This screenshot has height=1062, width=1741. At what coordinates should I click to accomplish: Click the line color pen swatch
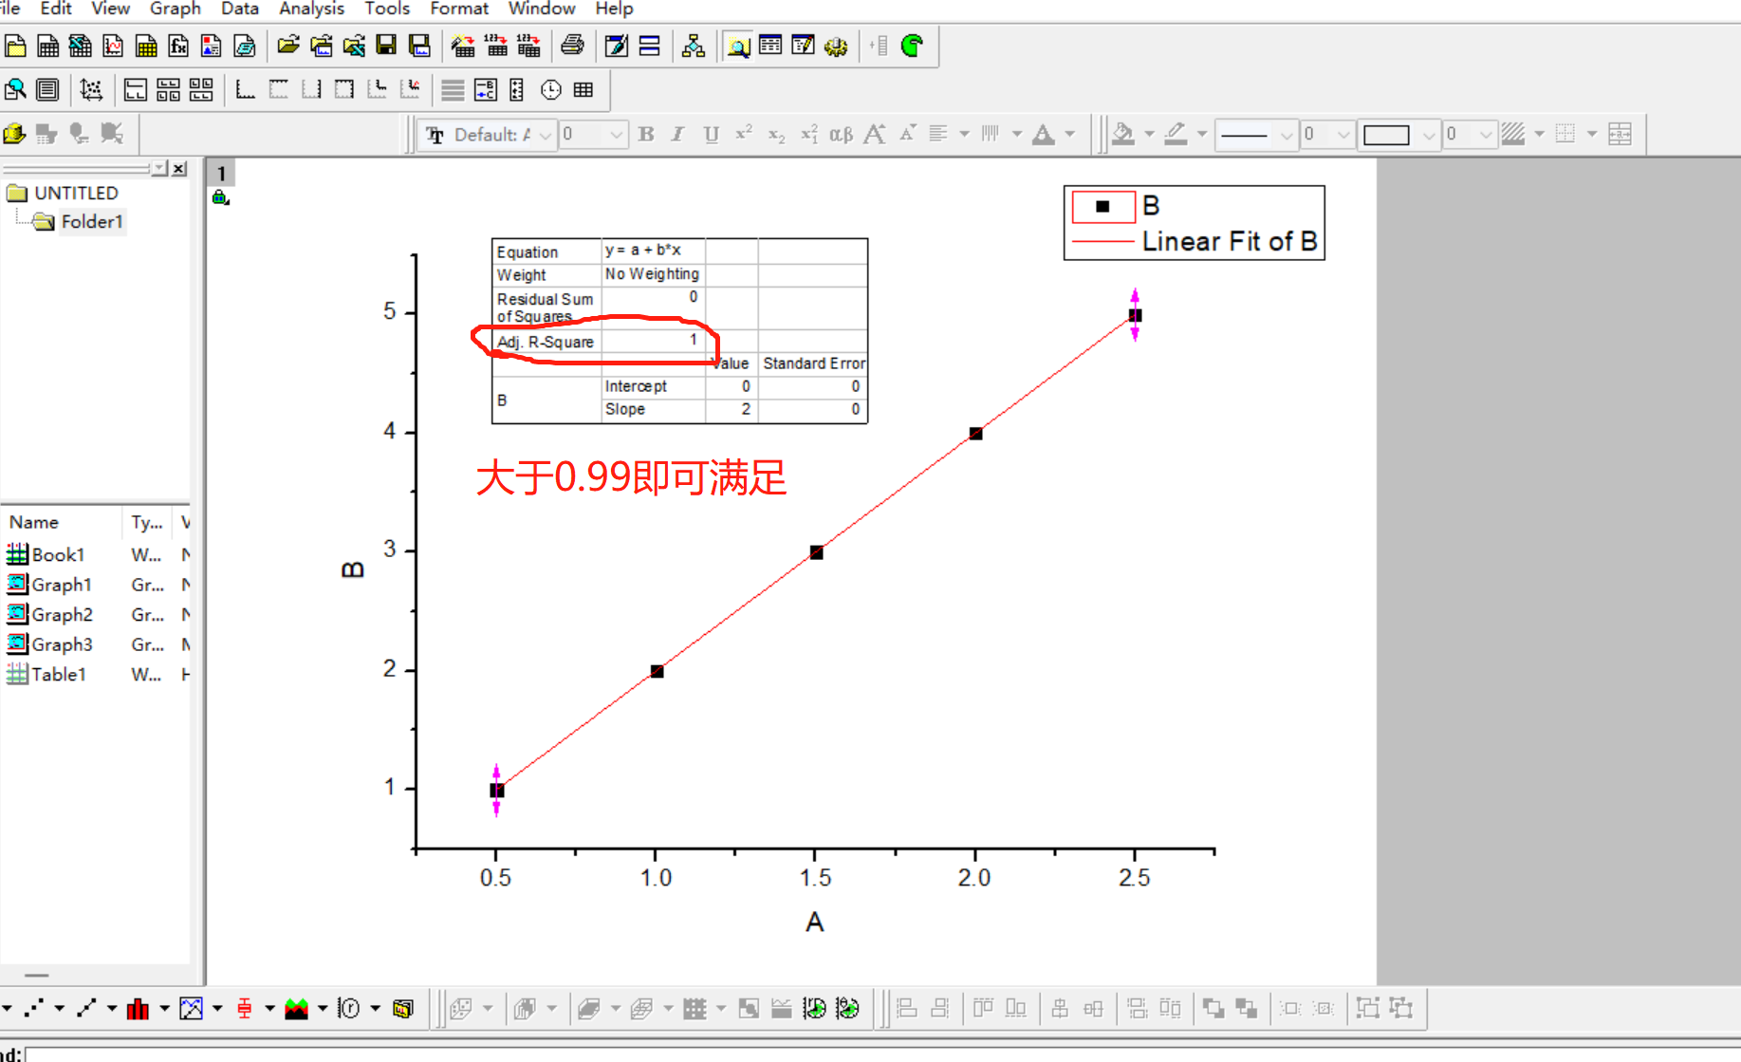click(x=1176, y=135)
